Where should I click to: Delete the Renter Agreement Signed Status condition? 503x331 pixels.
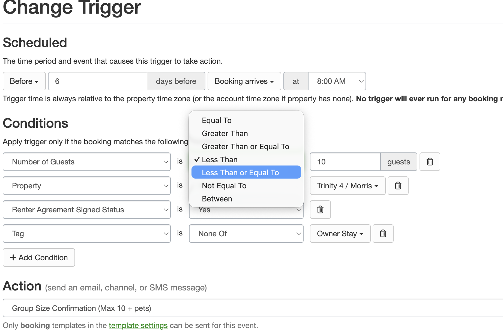[320, 210]
